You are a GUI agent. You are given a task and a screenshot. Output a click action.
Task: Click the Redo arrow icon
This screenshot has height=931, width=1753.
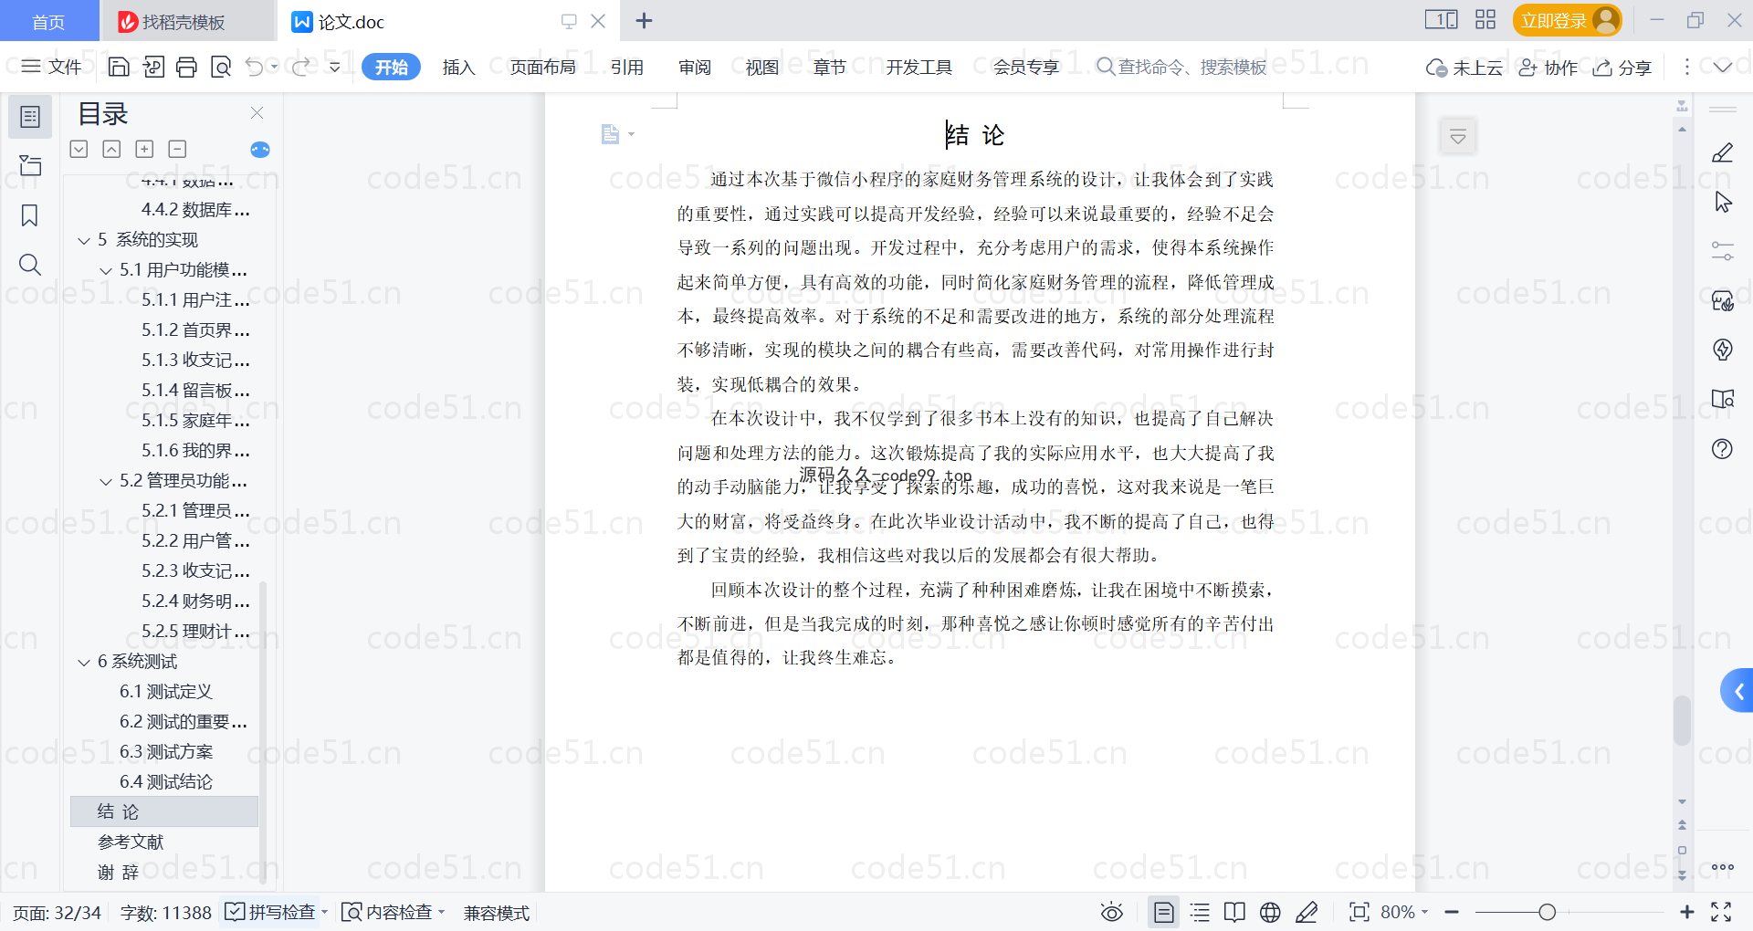(300, 67)
